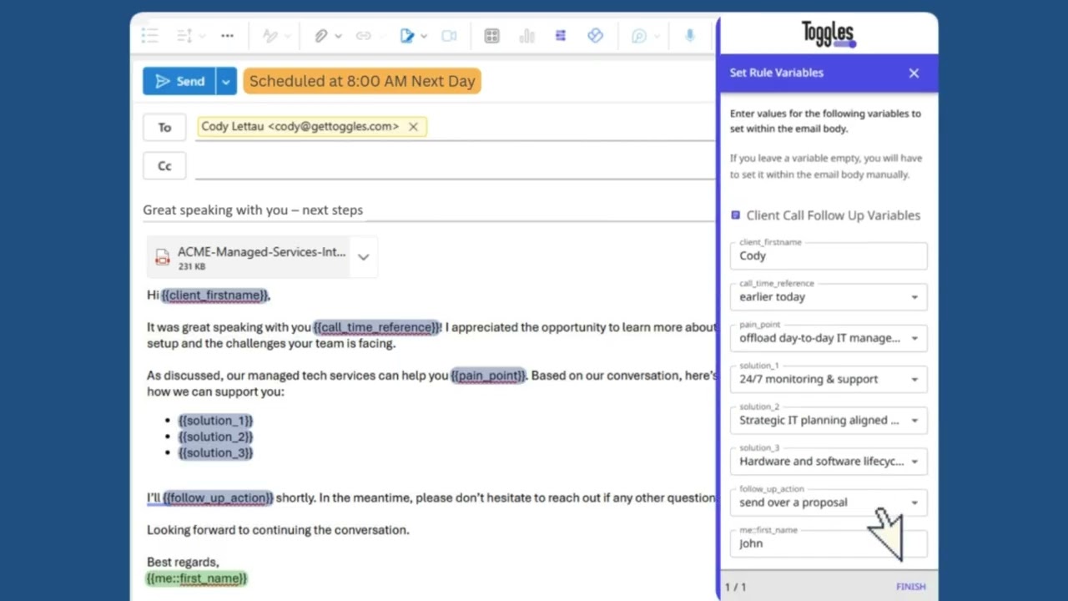Click the insert link chain icon
This screenshot has height=601, width=1068.
pyautogui.click(x=363, y=36)
